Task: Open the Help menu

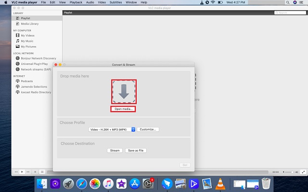Action: point(144,2)
